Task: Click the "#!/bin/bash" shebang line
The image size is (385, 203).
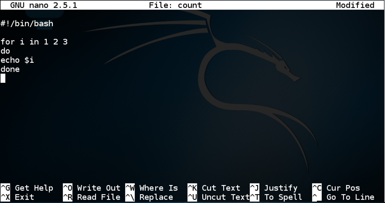Action: tap(27, 24)
